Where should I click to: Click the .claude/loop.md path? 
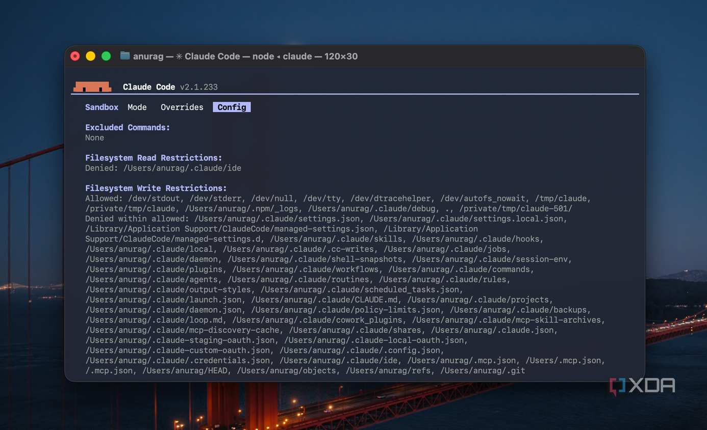154,320
